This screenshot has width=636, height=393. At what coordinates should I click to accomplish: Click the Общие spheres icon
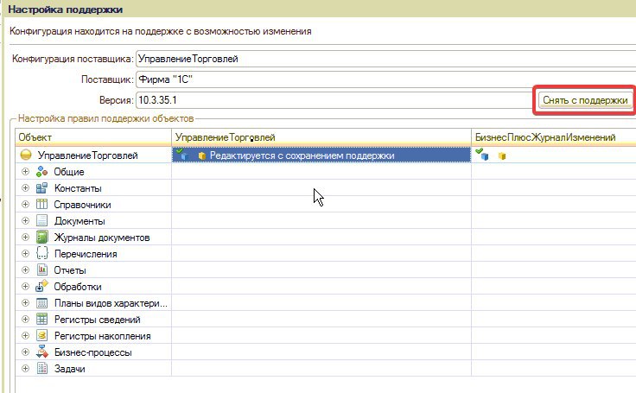pos(41,172)
